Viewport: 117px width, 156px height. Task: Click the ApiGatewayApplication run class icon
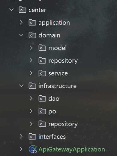pos(33,149)
